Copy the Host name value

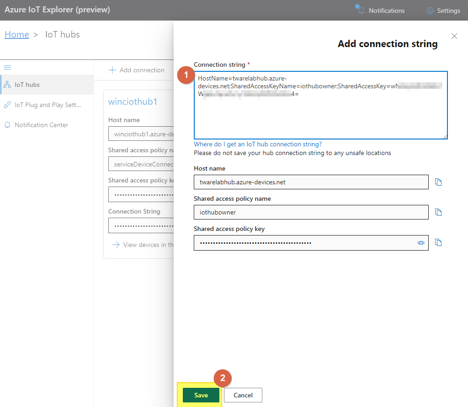[438, 182]
